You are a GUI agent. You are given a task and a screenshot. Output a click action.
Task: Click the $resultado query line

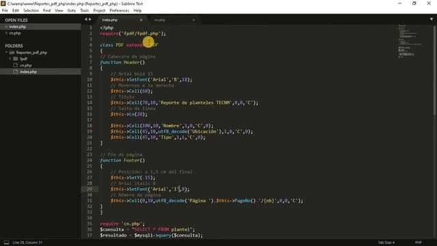(x=152, y=235)
